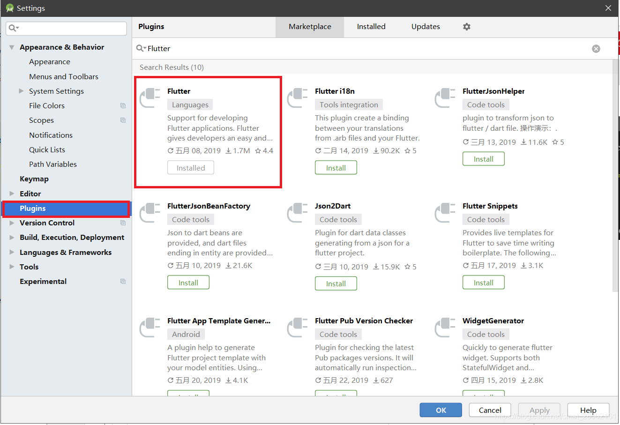
Task: Click the Installed button under Flutter
Action: (x=191, y=168)
